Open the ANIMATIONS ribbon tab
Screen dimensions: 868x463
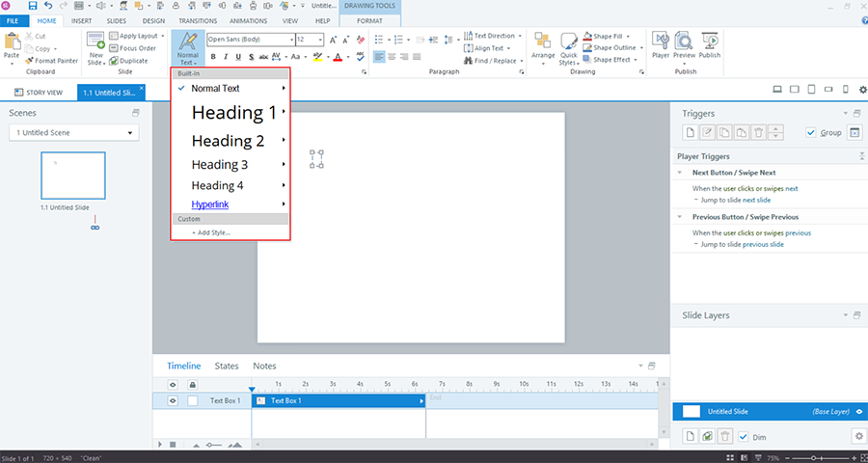coord(248,21)
